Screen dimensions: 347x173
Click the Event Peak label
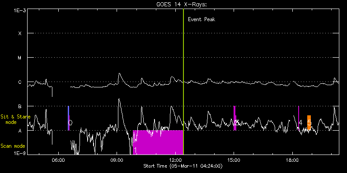(202, 19)
